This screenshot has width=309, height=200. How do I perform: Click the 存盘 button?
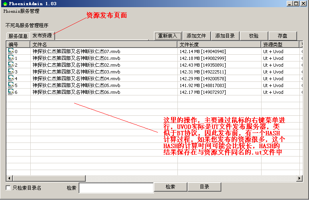tap(282, 36)
